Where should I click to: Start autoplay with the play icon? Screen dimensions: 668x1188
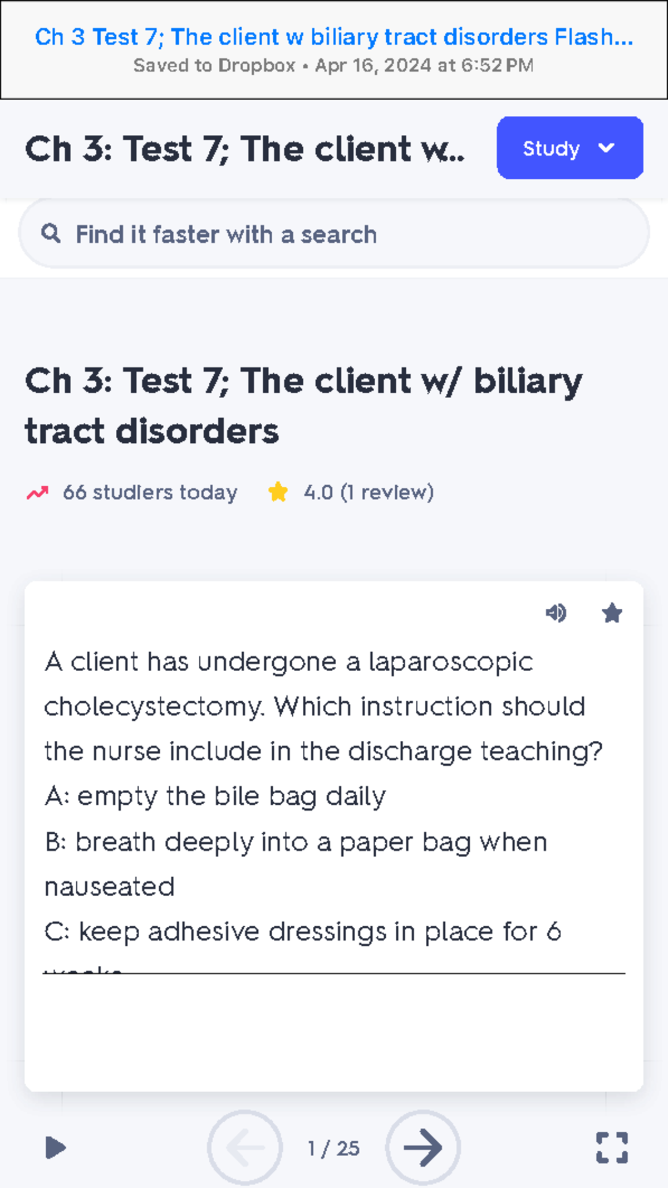(x=55, y=1147)
